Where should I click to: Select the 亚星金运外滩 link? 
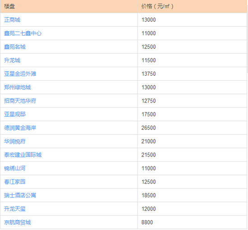pos(20,74)
